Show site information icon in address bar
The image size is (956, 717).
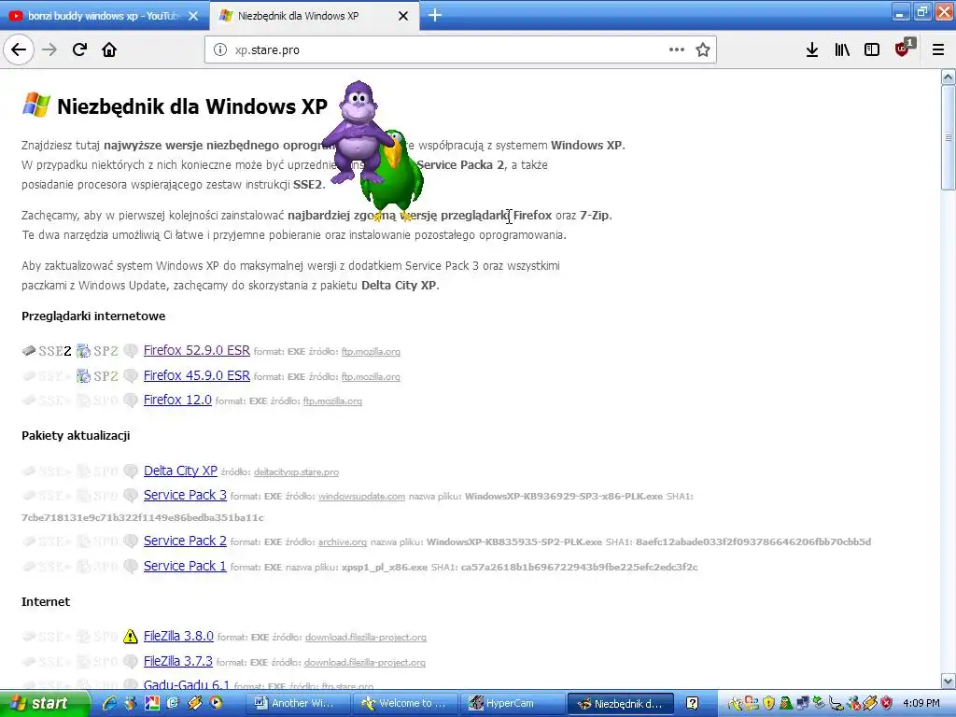[x=220, y=50]
